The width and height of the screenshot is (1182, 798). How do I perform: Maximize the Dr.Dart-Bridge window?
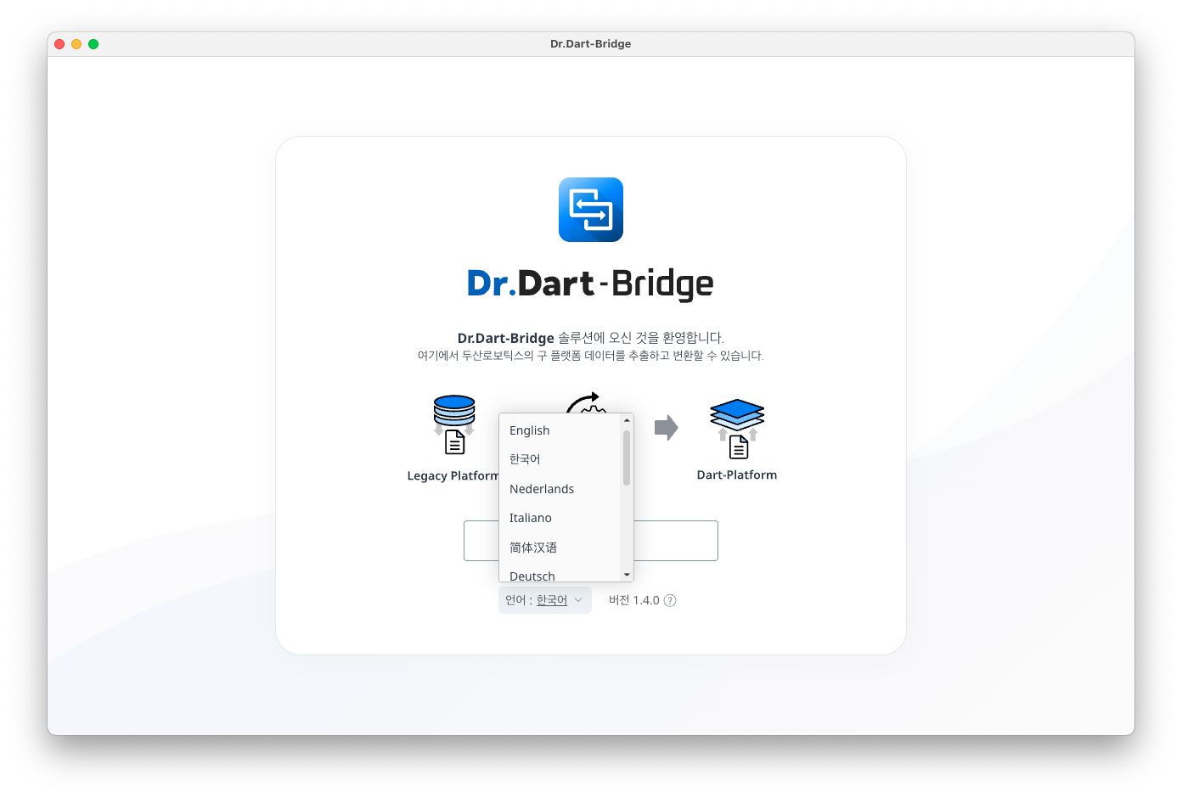point(93,44)
